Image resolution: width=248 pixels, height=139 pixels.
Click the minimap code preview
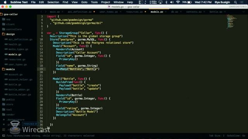click(232, 22)
